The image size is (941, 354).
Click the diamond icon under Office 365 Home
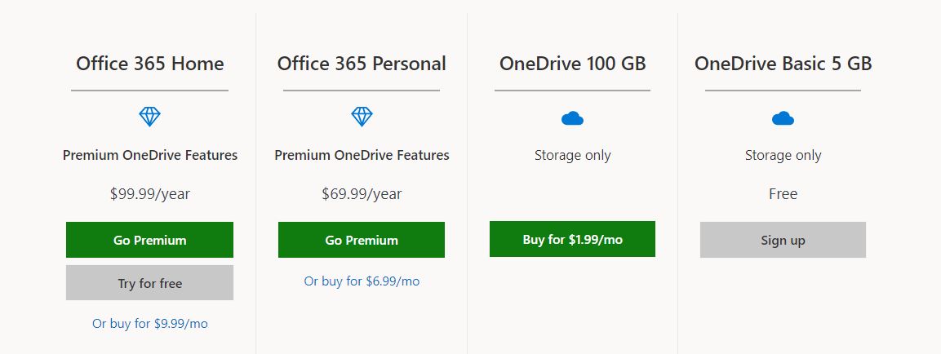tap(149, 117)
